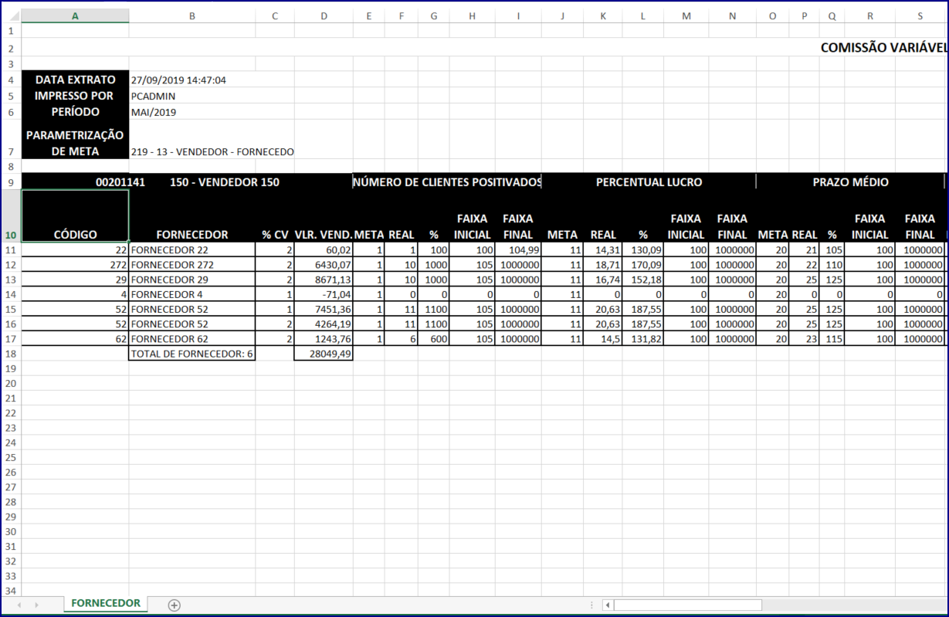The image size is (949, 617).
Task: Select sales value 8671,13 cell
Action: coord(324,280)
